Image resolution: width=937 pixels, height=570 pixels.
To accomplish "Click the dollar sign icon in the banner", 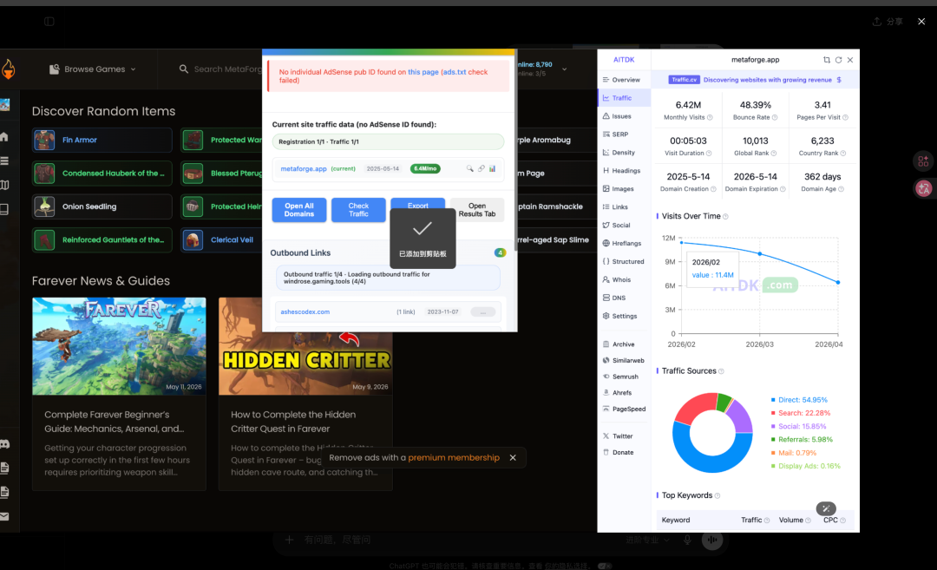I will pos(839,80).
